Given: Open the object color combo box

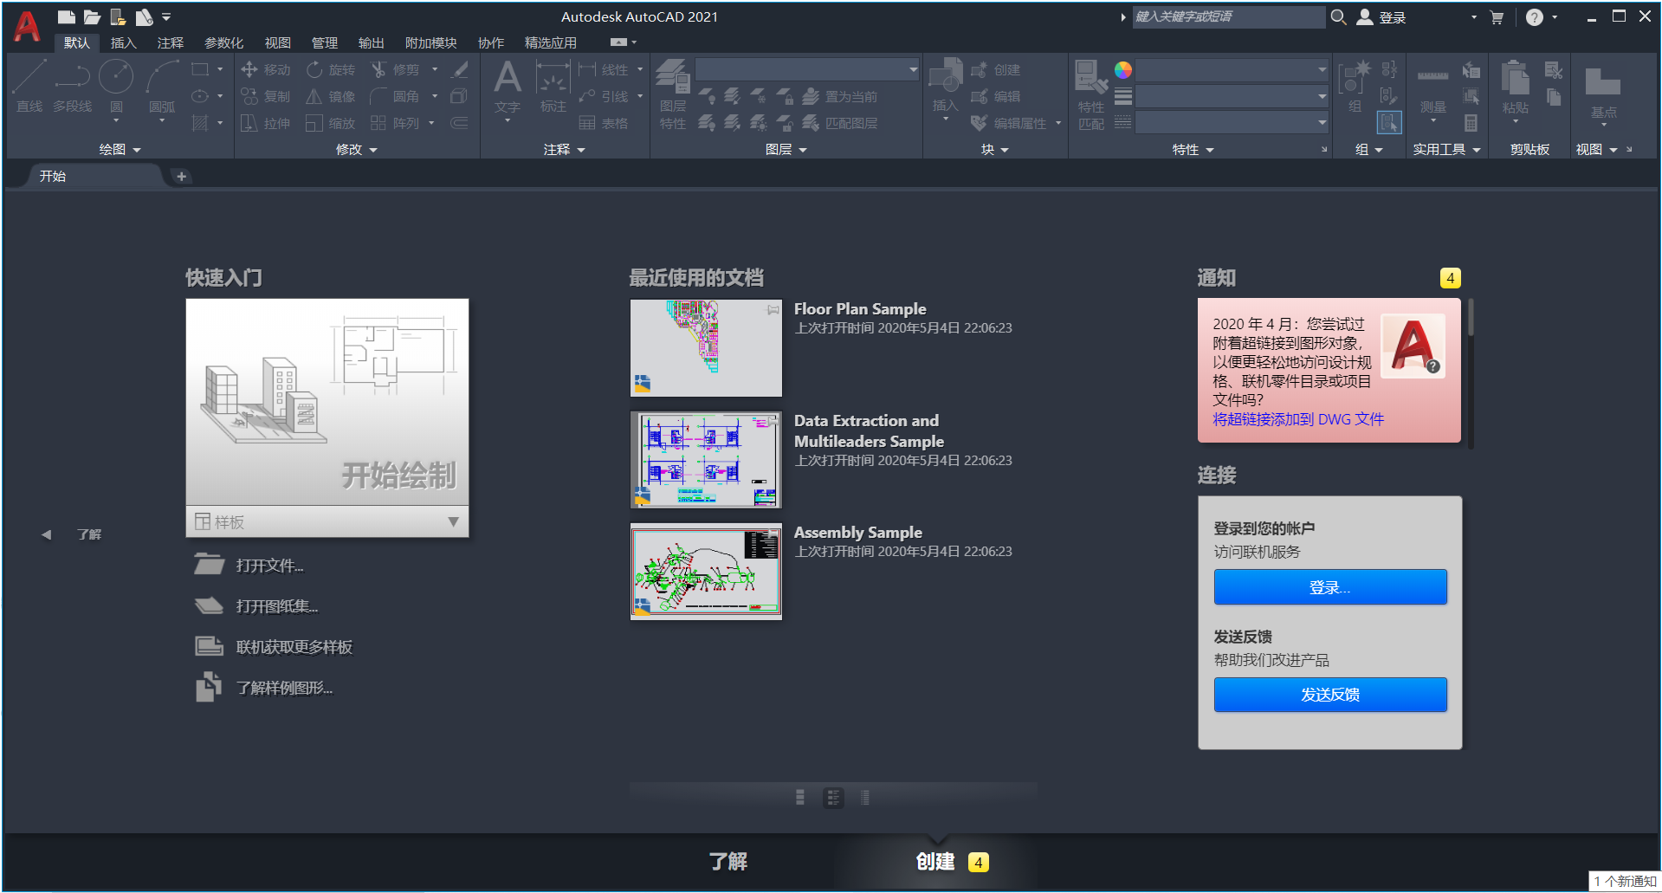Looking at the screenshot, I should [1232, 69].
